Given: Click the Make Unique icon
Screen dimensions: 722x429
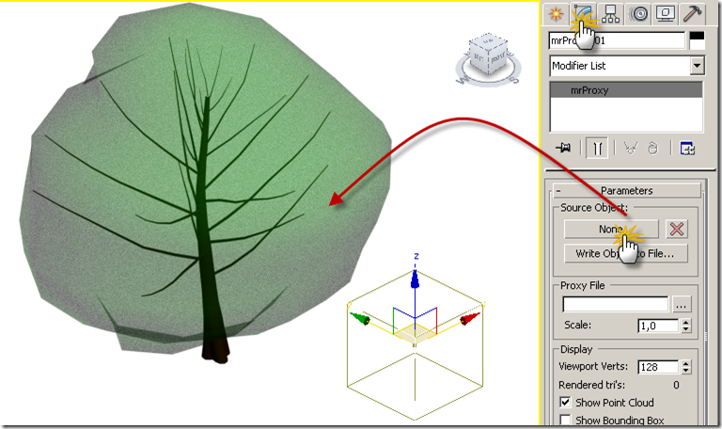Looking at the screenshot, I should (x=631, y=149).
